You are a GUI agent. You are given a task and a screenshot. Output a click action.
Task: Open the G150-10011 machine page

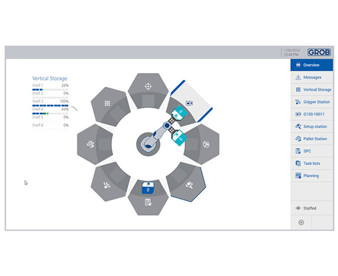pyautogui.click(x=311, y=114)
